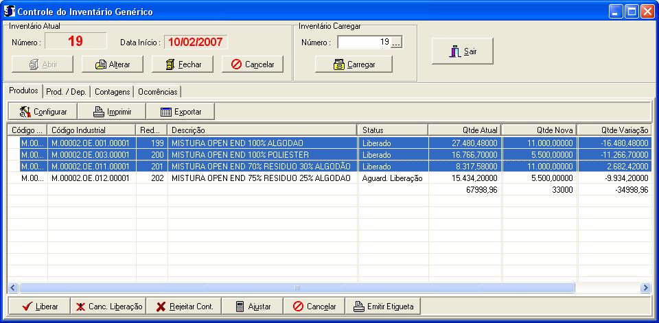Sort by the Status column header

[393, 130]
